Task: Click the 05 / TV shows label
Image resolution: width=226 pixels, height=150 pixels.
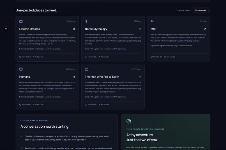Action: point(136,69)
